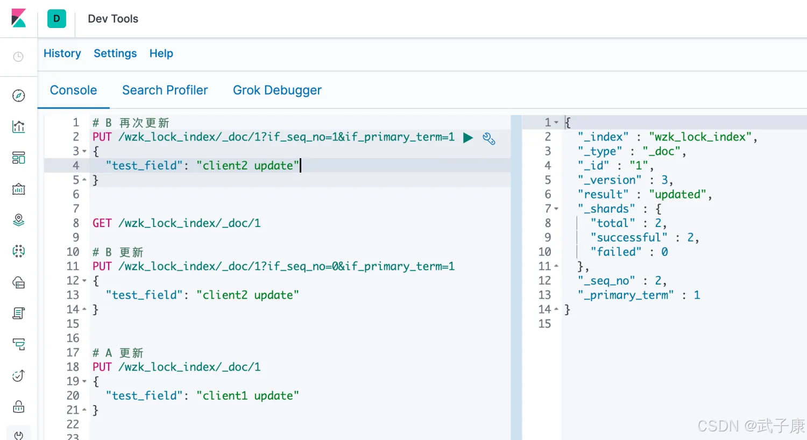Collapse the "_shards" object in the response
The height and width of the screenshot is (440, 807).
click(556, 209)
